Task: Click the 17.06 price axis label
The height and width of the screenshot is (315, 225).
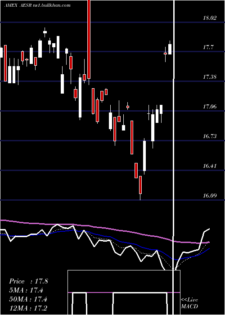Action: click(210, 106)
